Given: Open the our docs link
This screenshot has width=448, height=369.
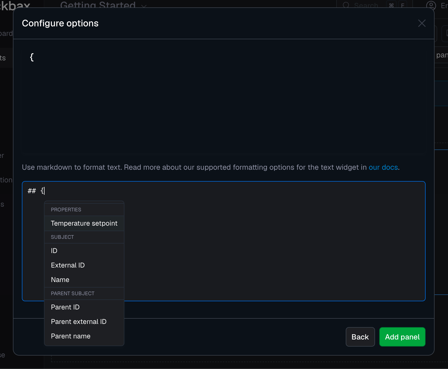Looking at the screenshot, I should [x=383, y=167].
